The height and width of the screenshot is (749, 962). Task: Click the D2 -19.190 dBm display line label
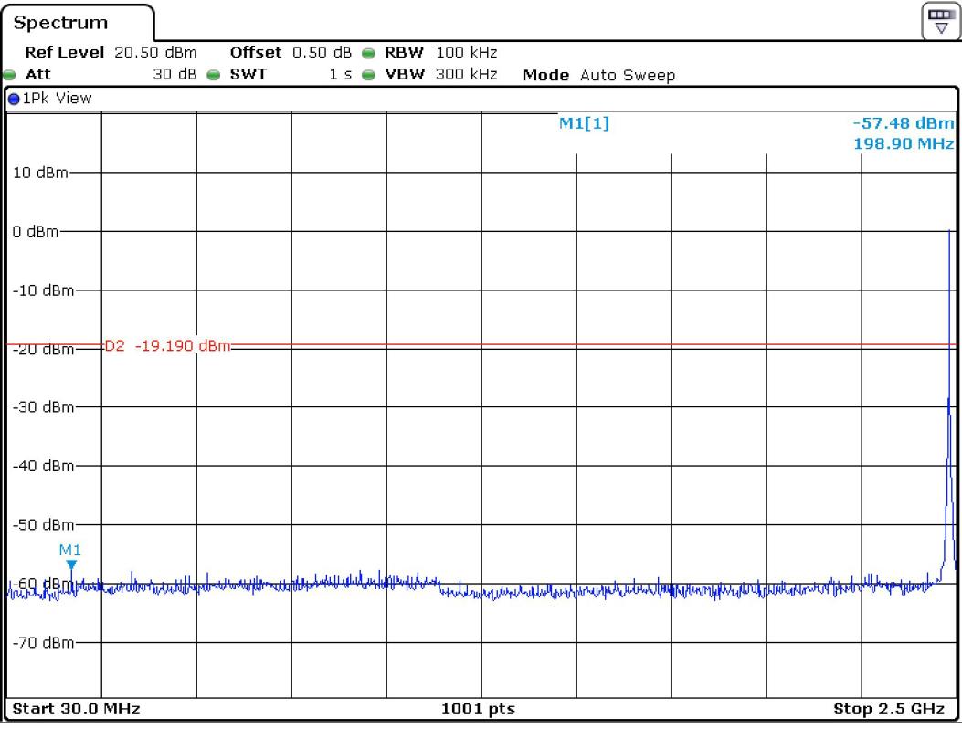[x=167, y=346]
